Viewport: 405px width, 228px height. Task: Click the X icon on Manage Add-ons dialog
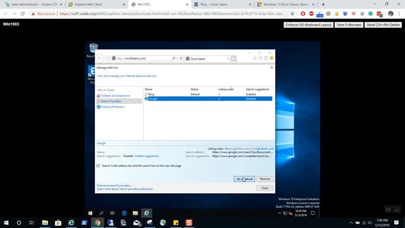point(271,68)
